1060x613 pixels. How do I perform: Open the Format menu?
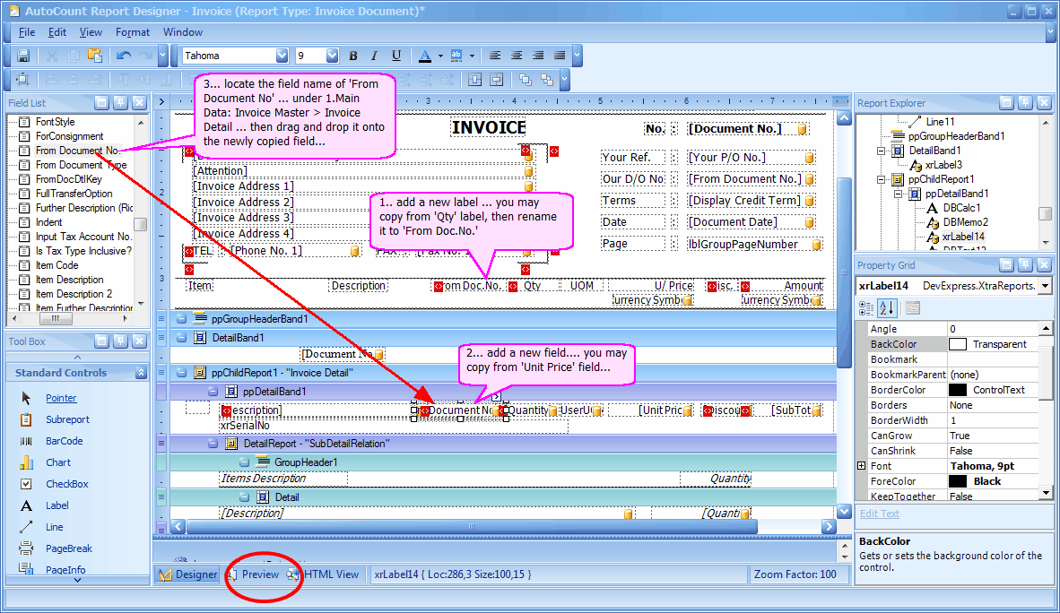133,31
